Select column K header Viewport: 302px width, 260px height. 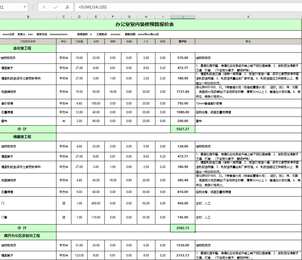click(248, 17)
